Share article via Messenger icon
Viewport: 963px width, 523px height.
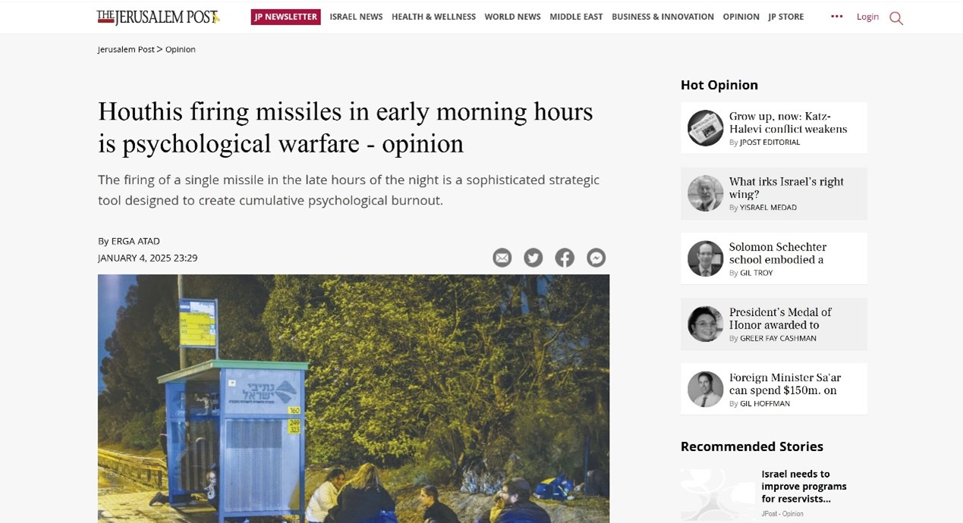[596, 258]
